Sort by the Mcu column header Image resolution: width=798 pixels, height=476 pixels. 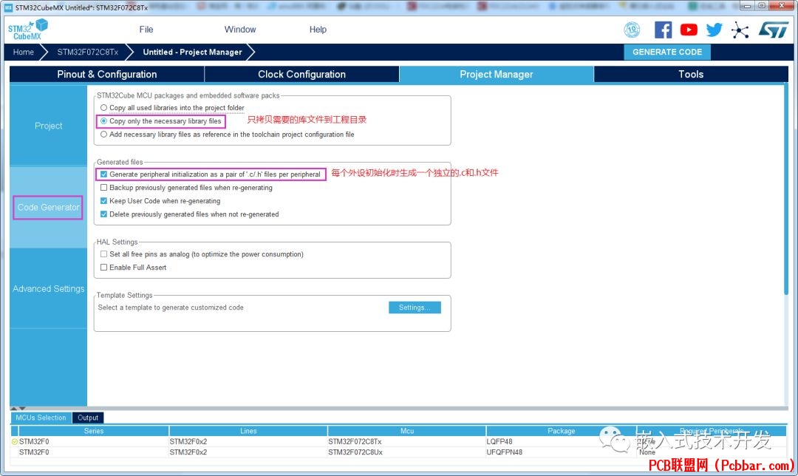coord(407,431)
